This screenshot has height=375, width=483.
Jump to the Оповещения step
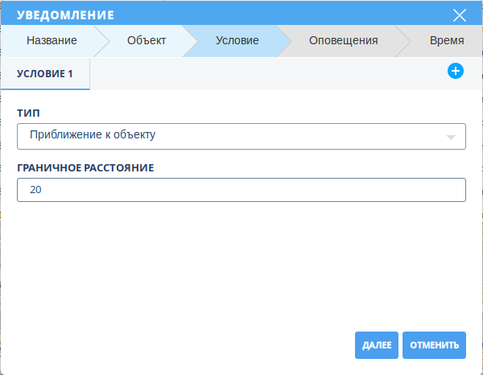pyautogui.click(x=343, y=40)
